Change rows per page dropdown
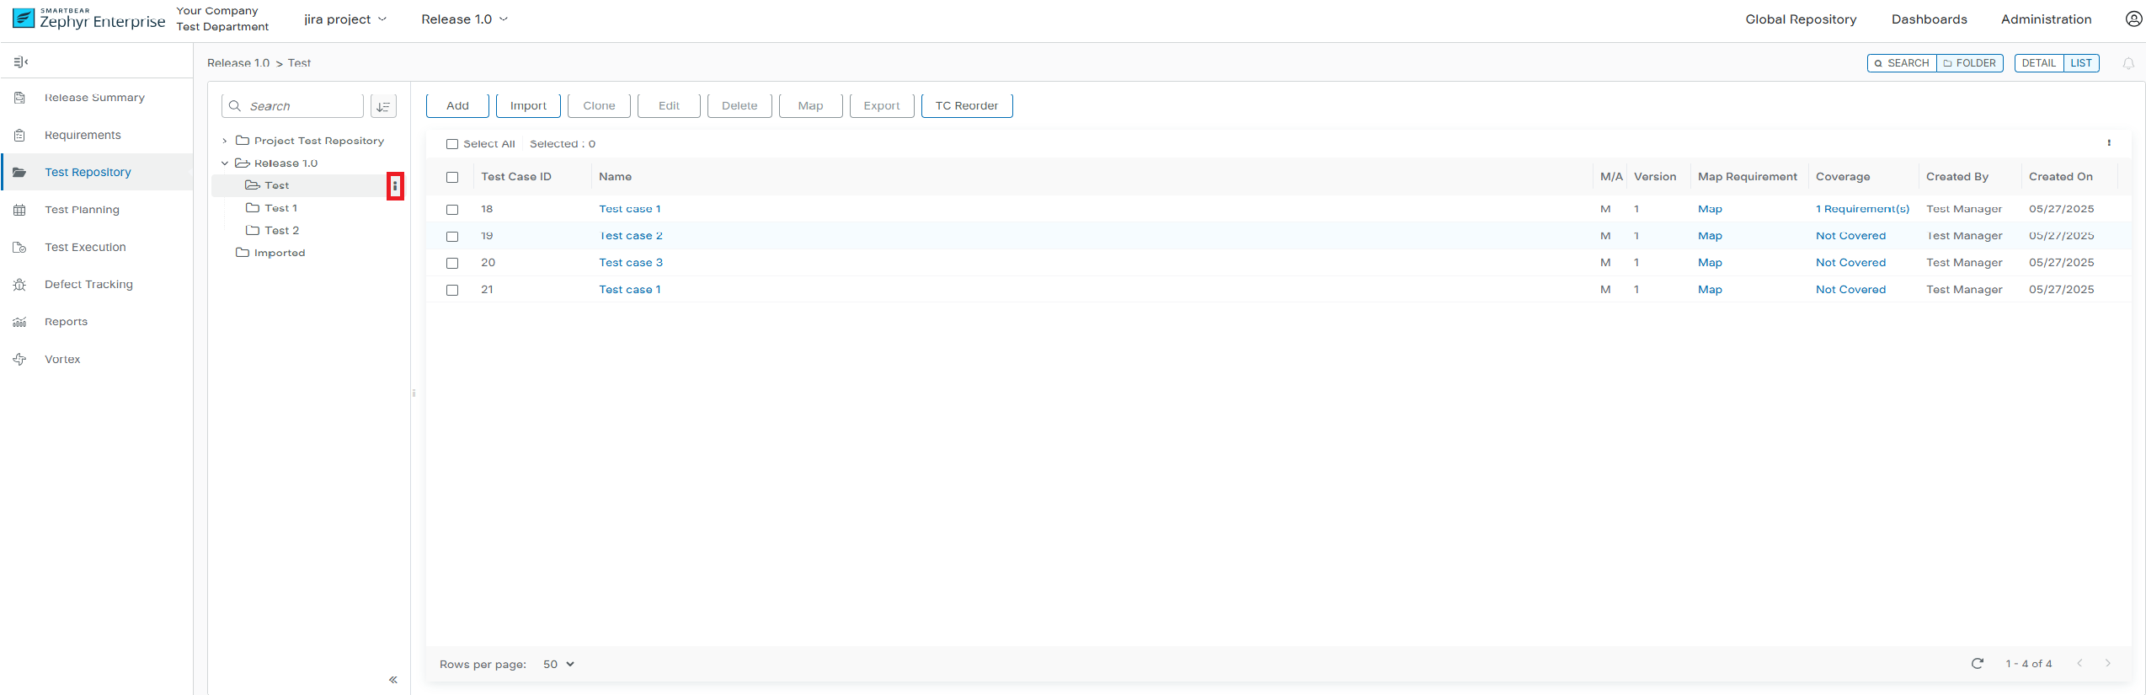Image resolution: width=2146 pixels, height=695 pixels. click(x=558, y=665)
